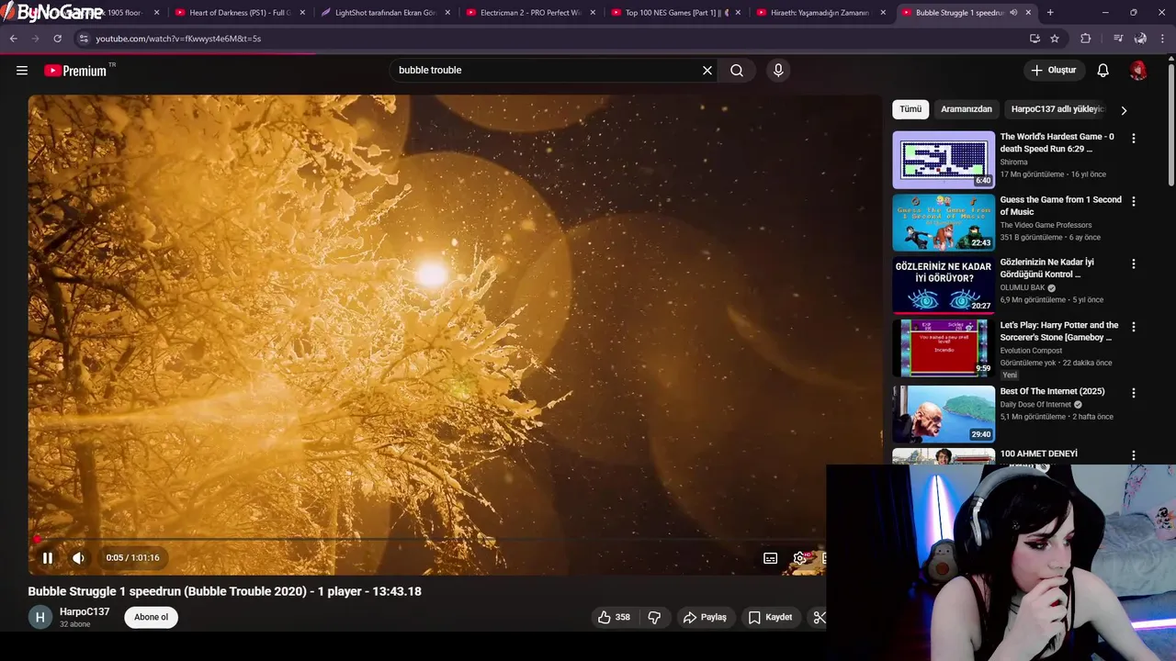This screenshot has height=661, width=1176.
Task: Open Let's Play Harry Potter video title
Action: (1059, 331)
